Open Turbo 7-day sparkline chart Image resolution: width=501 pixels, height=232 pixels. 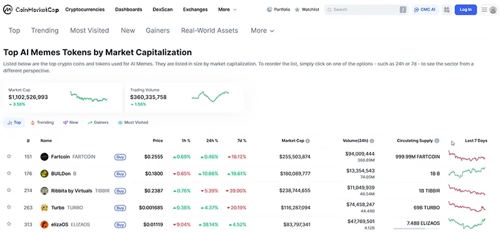coord(467,206)
